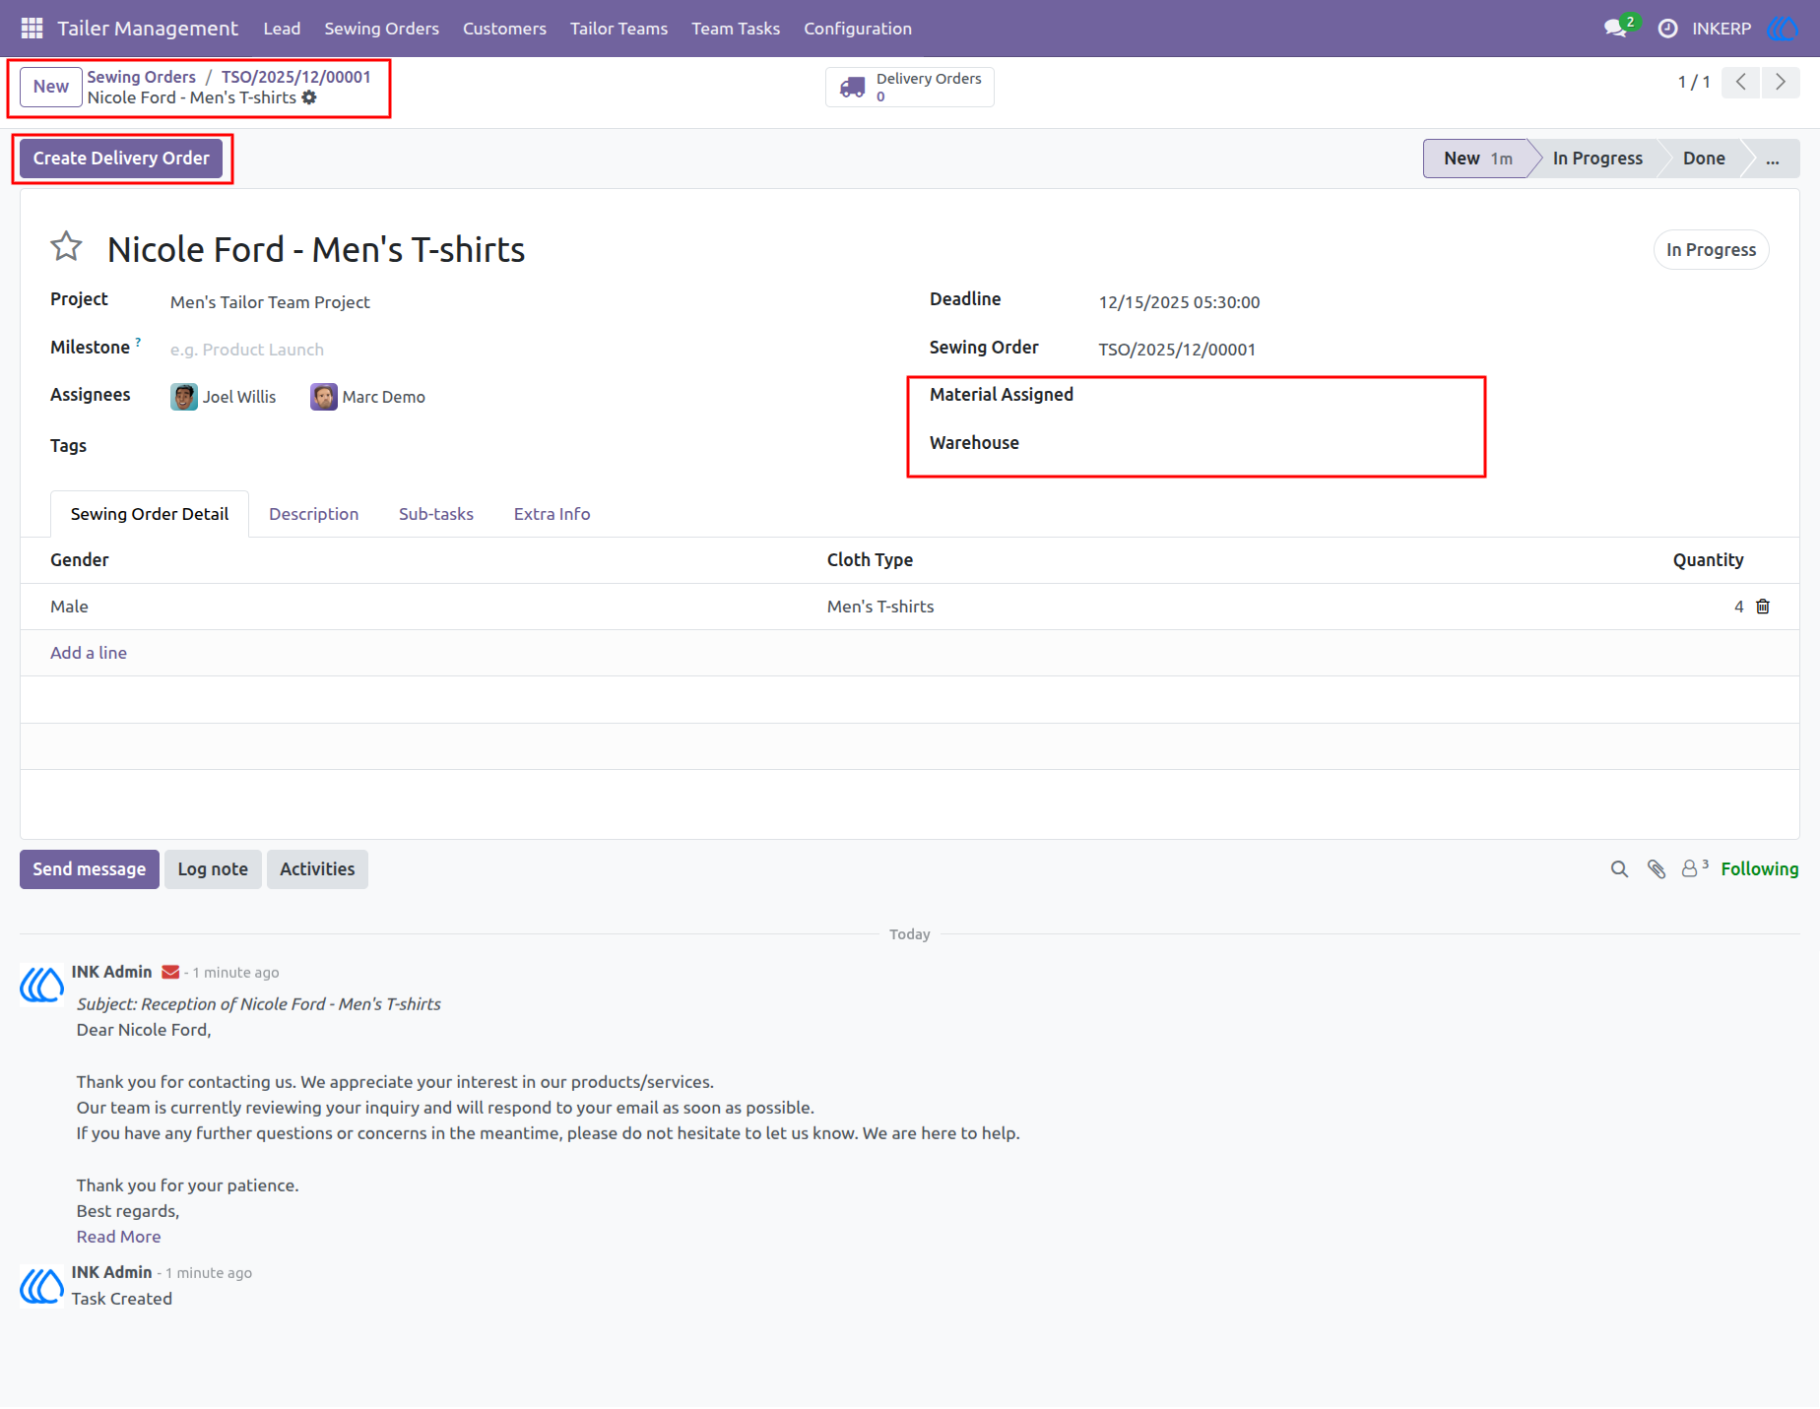Open the messages chat icon
The image size is (1820, 1409).
(1615, 29)
